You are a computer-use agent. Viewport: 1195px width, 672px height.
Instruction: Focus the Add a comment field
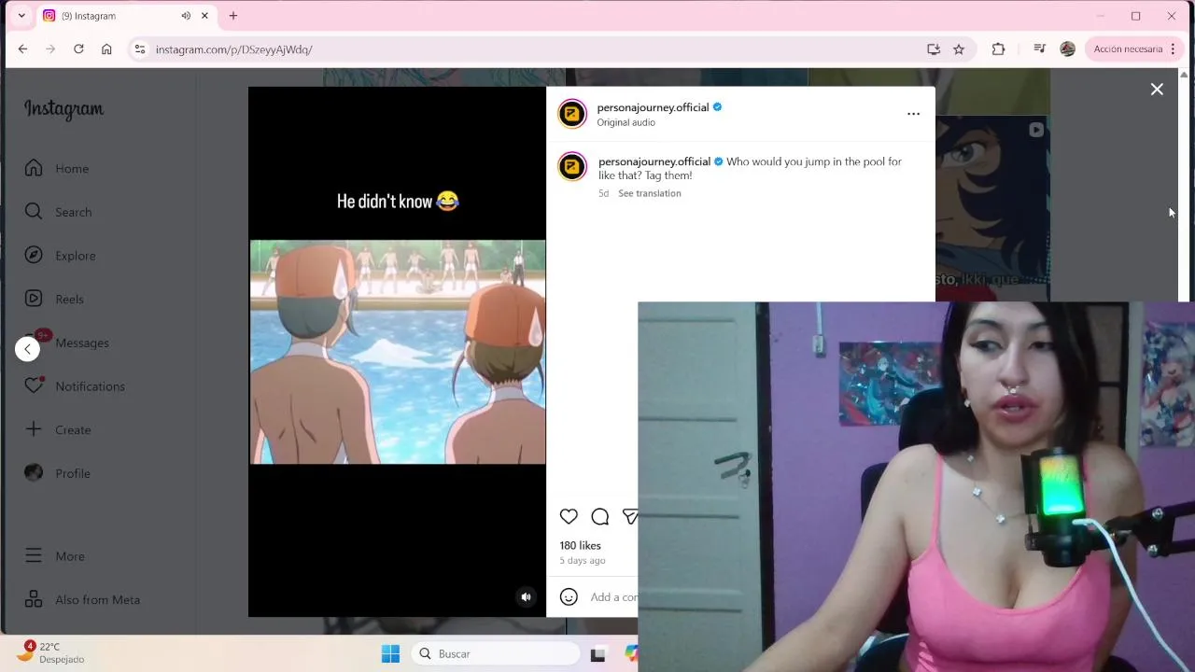click(613, 597)
